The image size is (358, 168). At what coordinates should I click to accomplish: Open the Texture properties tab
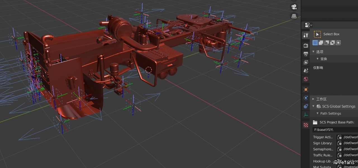(306, 125)
